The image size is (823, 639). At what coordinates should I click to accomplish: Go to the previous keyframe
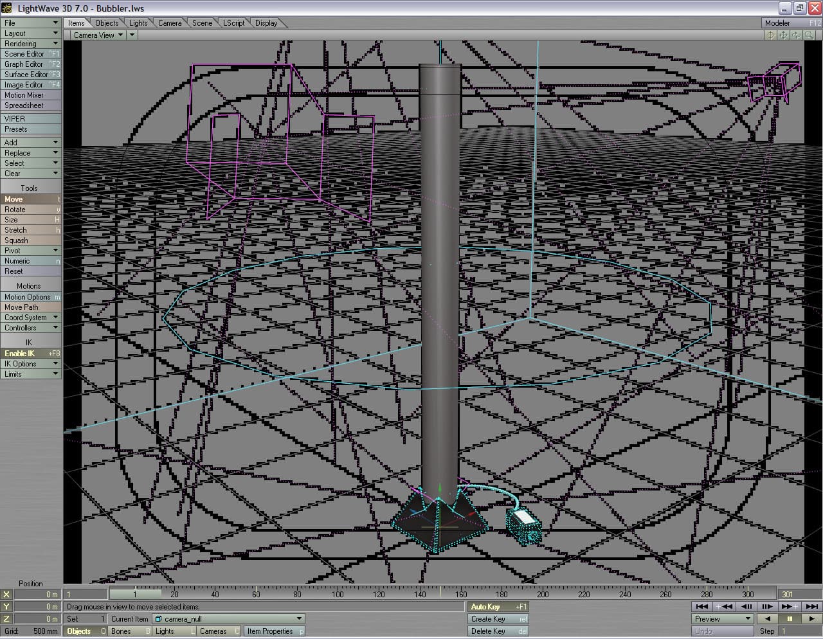[x=724, y=606]
